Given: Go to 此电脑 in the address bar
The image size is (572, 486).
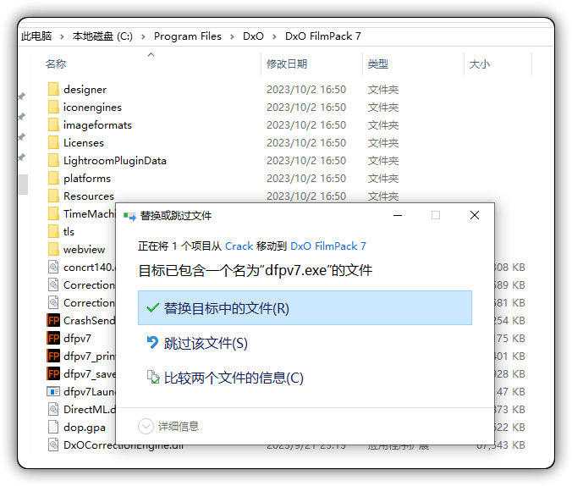Looking at the screenshot, I should coord(36,36).
